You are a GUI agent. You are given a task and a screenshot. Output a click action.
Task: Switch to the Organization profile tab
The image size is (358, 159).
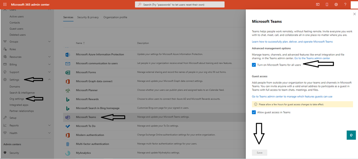[x=115, y=17]
